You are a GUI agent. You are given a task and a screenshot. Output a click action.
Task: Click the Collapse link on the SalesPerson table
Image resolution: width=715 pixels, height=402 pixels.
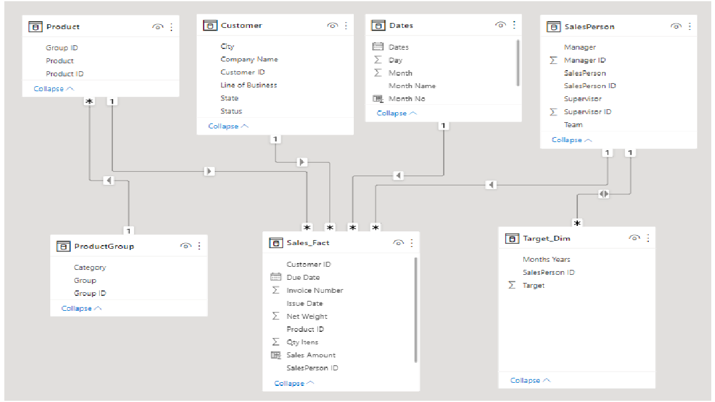point(572,140)
